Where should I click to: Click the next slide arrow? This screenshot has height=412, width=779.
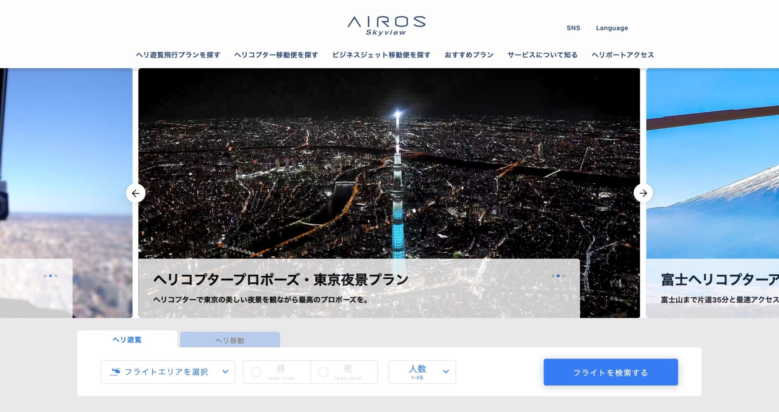pyautogui.click(x=644, y=194)
